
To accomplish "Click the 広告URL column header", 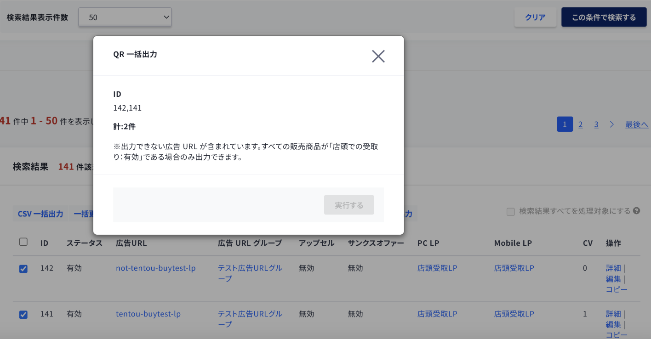I will point(131,243).
